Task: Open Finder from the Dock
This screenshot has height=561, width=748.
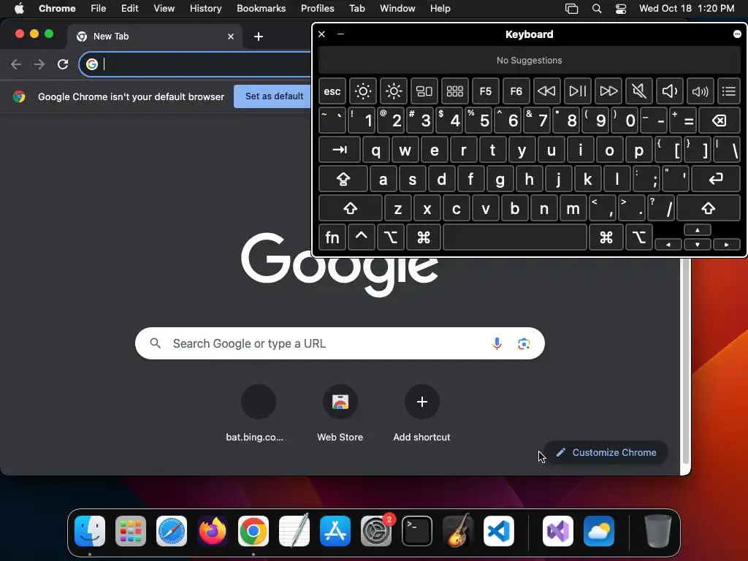Action: [x=90, y=531]
